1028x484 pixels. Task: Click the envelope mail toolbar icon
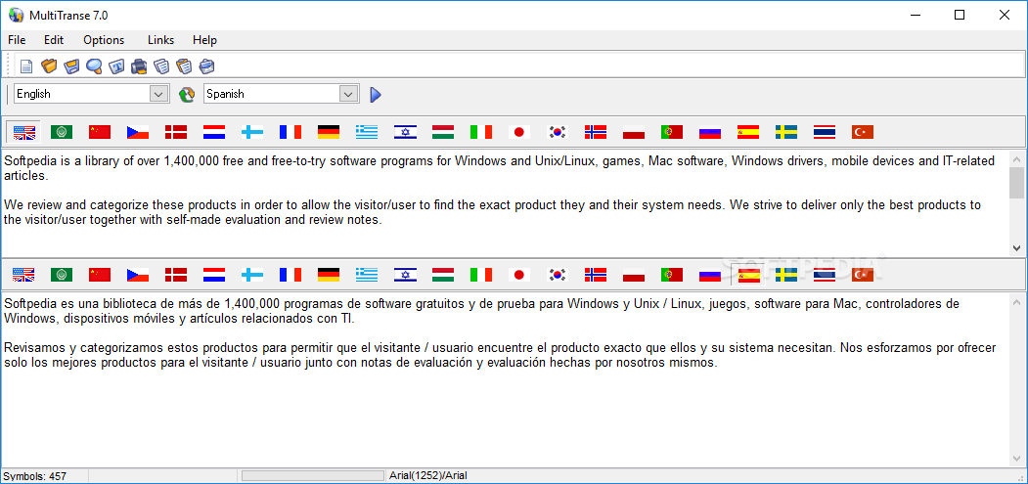point(207,66)
